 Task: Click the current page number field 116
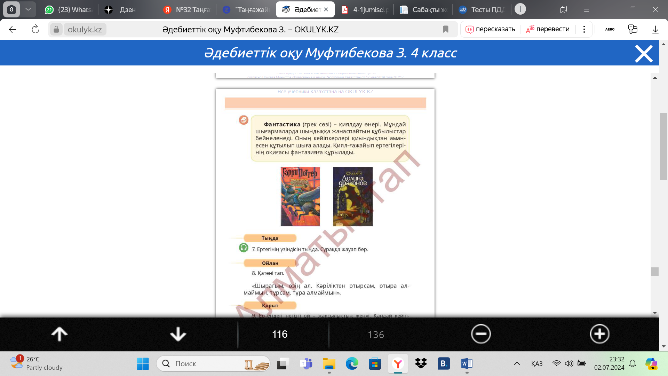[279, 334]
